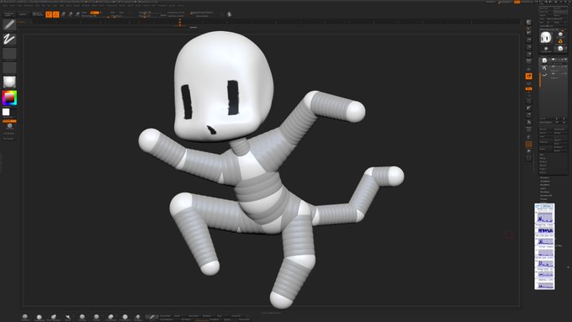Select the fifth brush sphere in bottom shelf
This screenshot has height=322, width=572.
[82, 317]
